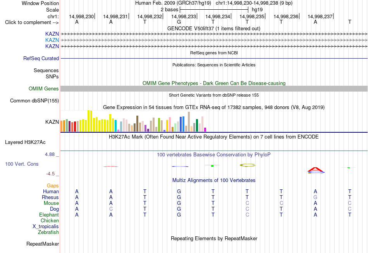Open 'RefSeq genes from NCBI' track title
The width and height of the screenshot is (368, 253).
214,53
